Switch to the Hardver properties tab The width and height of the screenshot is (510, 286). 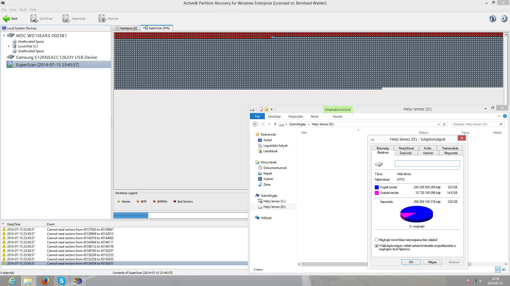[x=428, y=153]
